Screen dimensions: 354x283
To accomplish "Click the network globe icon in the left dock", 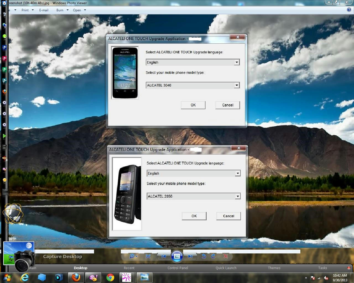I will (4, 25).
